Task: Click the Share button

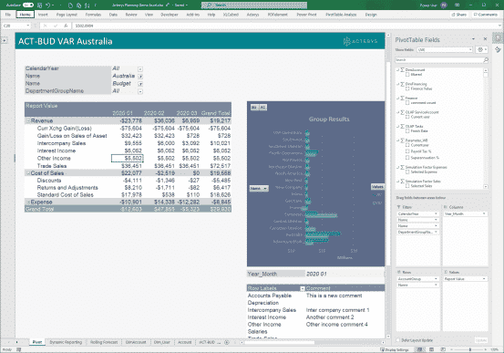Action: point(459,15)
